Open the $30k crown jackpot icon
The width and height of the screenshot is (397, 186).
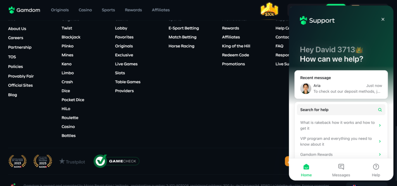(x=269, y=10)
